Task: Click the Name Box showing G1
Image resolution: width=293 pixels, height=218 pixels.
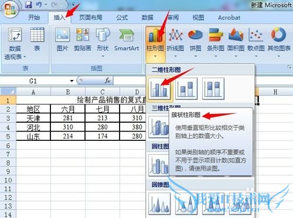Action: 33,81
